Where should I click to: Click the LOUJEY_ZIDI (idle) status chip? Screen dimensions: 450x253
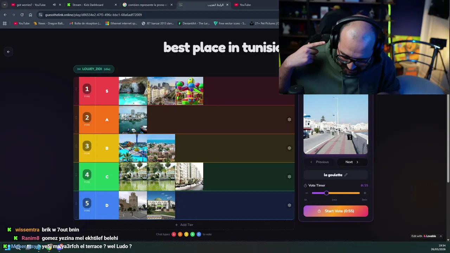(x=94, y=69)
